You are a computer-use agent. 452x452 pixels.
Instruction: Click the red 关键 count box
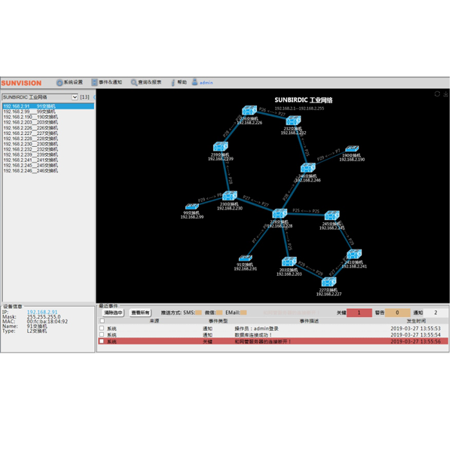pos(359,313)
